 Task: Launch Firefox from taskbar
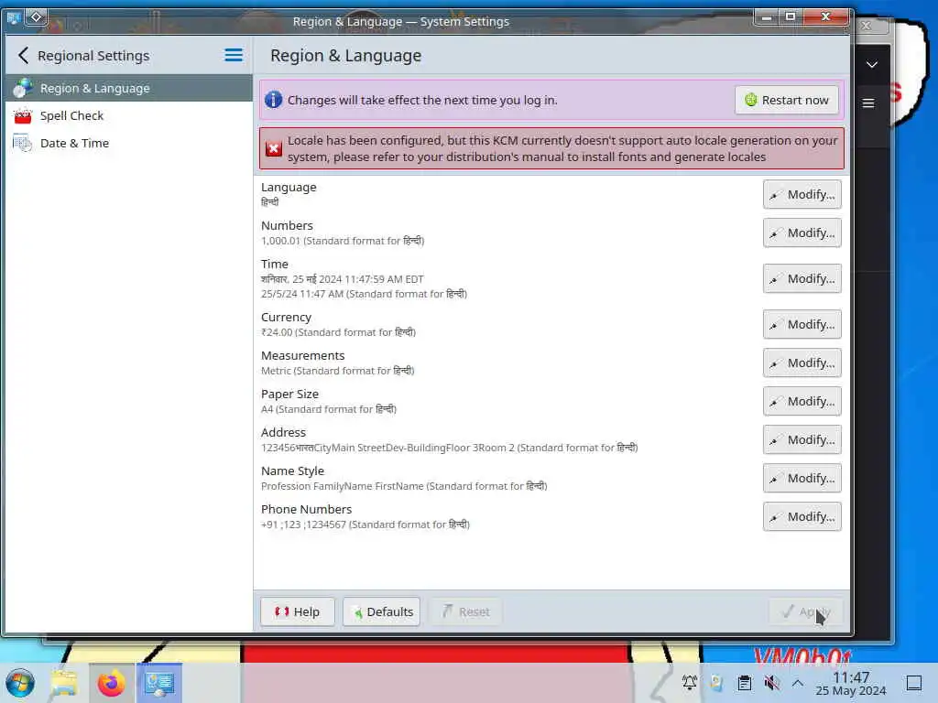coord(111,683)
